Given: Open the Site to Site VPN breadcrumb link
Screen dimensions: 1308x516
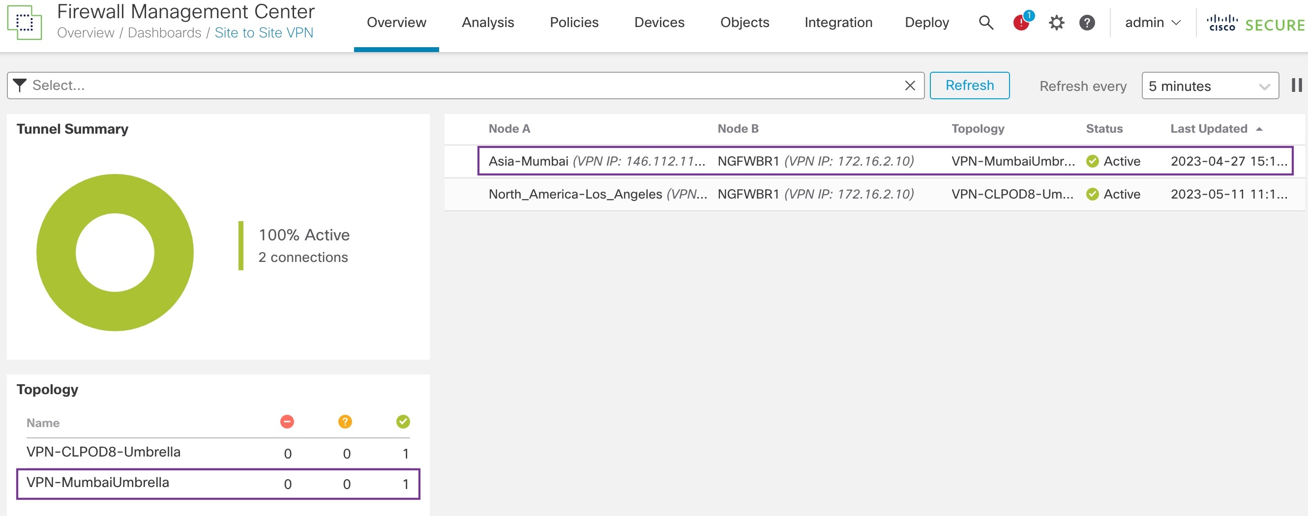Looking at the screenshot, I should point(264,33).
